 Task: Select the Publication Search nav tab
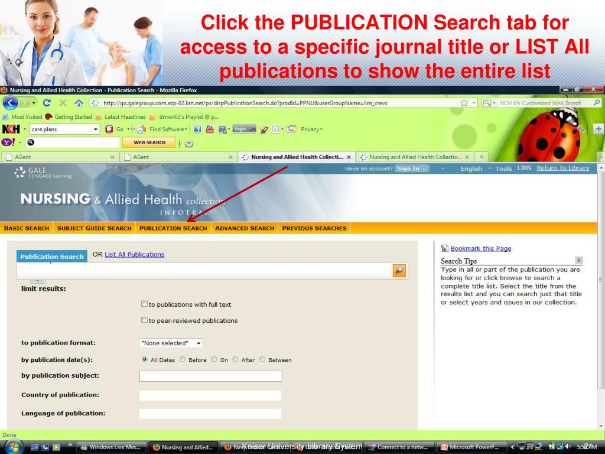(x=173, y=228)
